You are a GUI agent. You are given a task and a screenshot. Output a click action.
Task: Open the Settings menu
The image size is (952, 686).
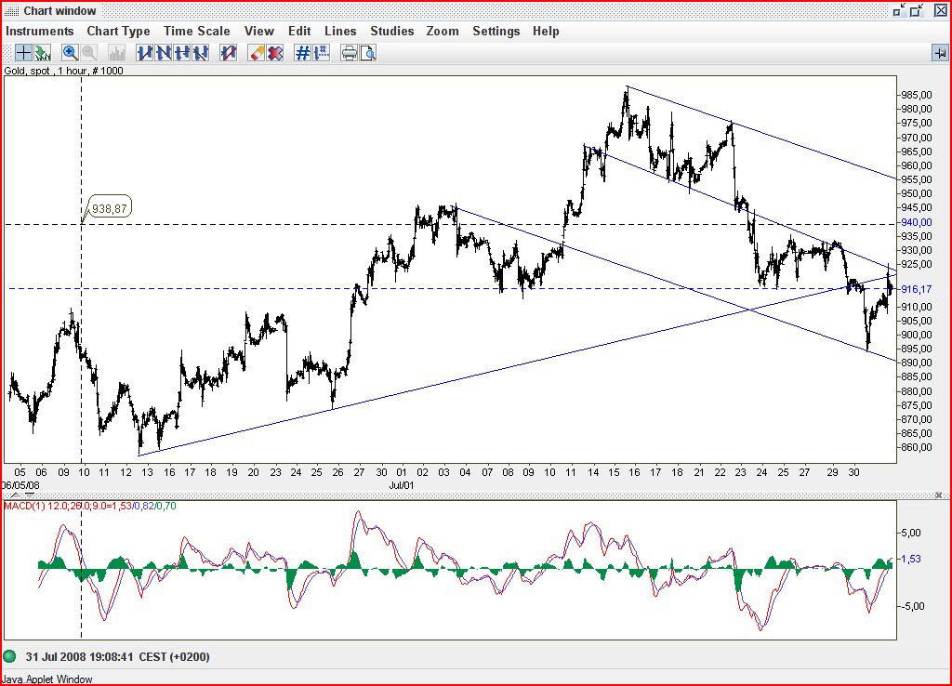click(496, 31)
